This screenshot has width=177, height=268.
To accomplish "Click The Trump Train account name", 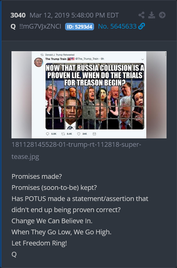I will [56, 59].
